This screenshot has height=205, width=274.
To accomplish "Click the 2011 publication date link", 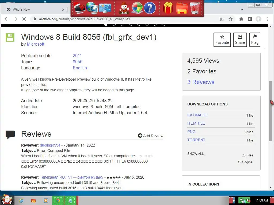I will (77, 56).
